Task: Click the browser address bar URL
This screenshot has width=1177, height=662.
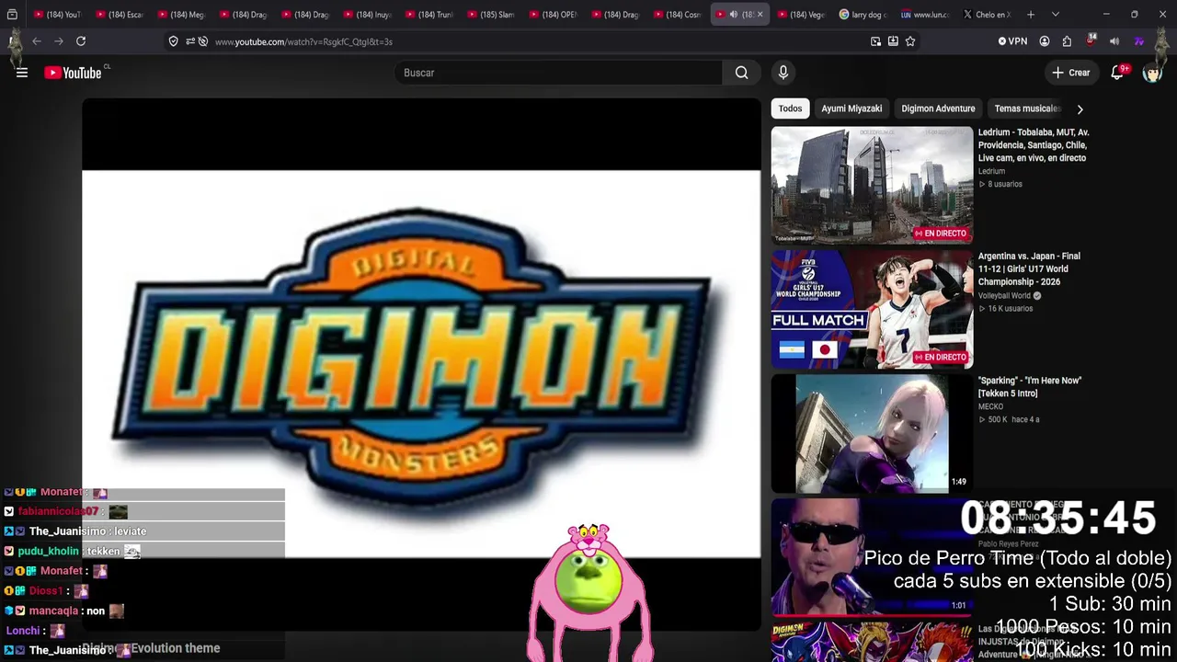Action: pos(303,41)
